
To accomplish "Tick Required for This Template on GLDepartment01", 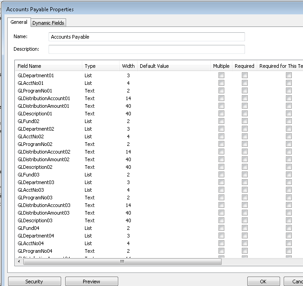I will (289, 76).
